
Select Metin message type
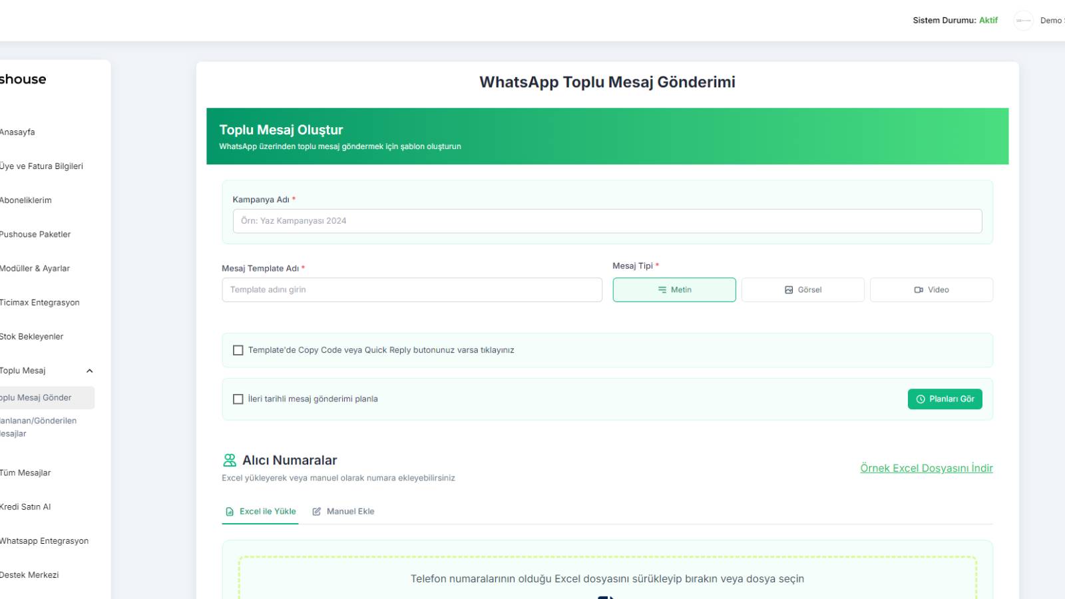[x=674, y=290]
